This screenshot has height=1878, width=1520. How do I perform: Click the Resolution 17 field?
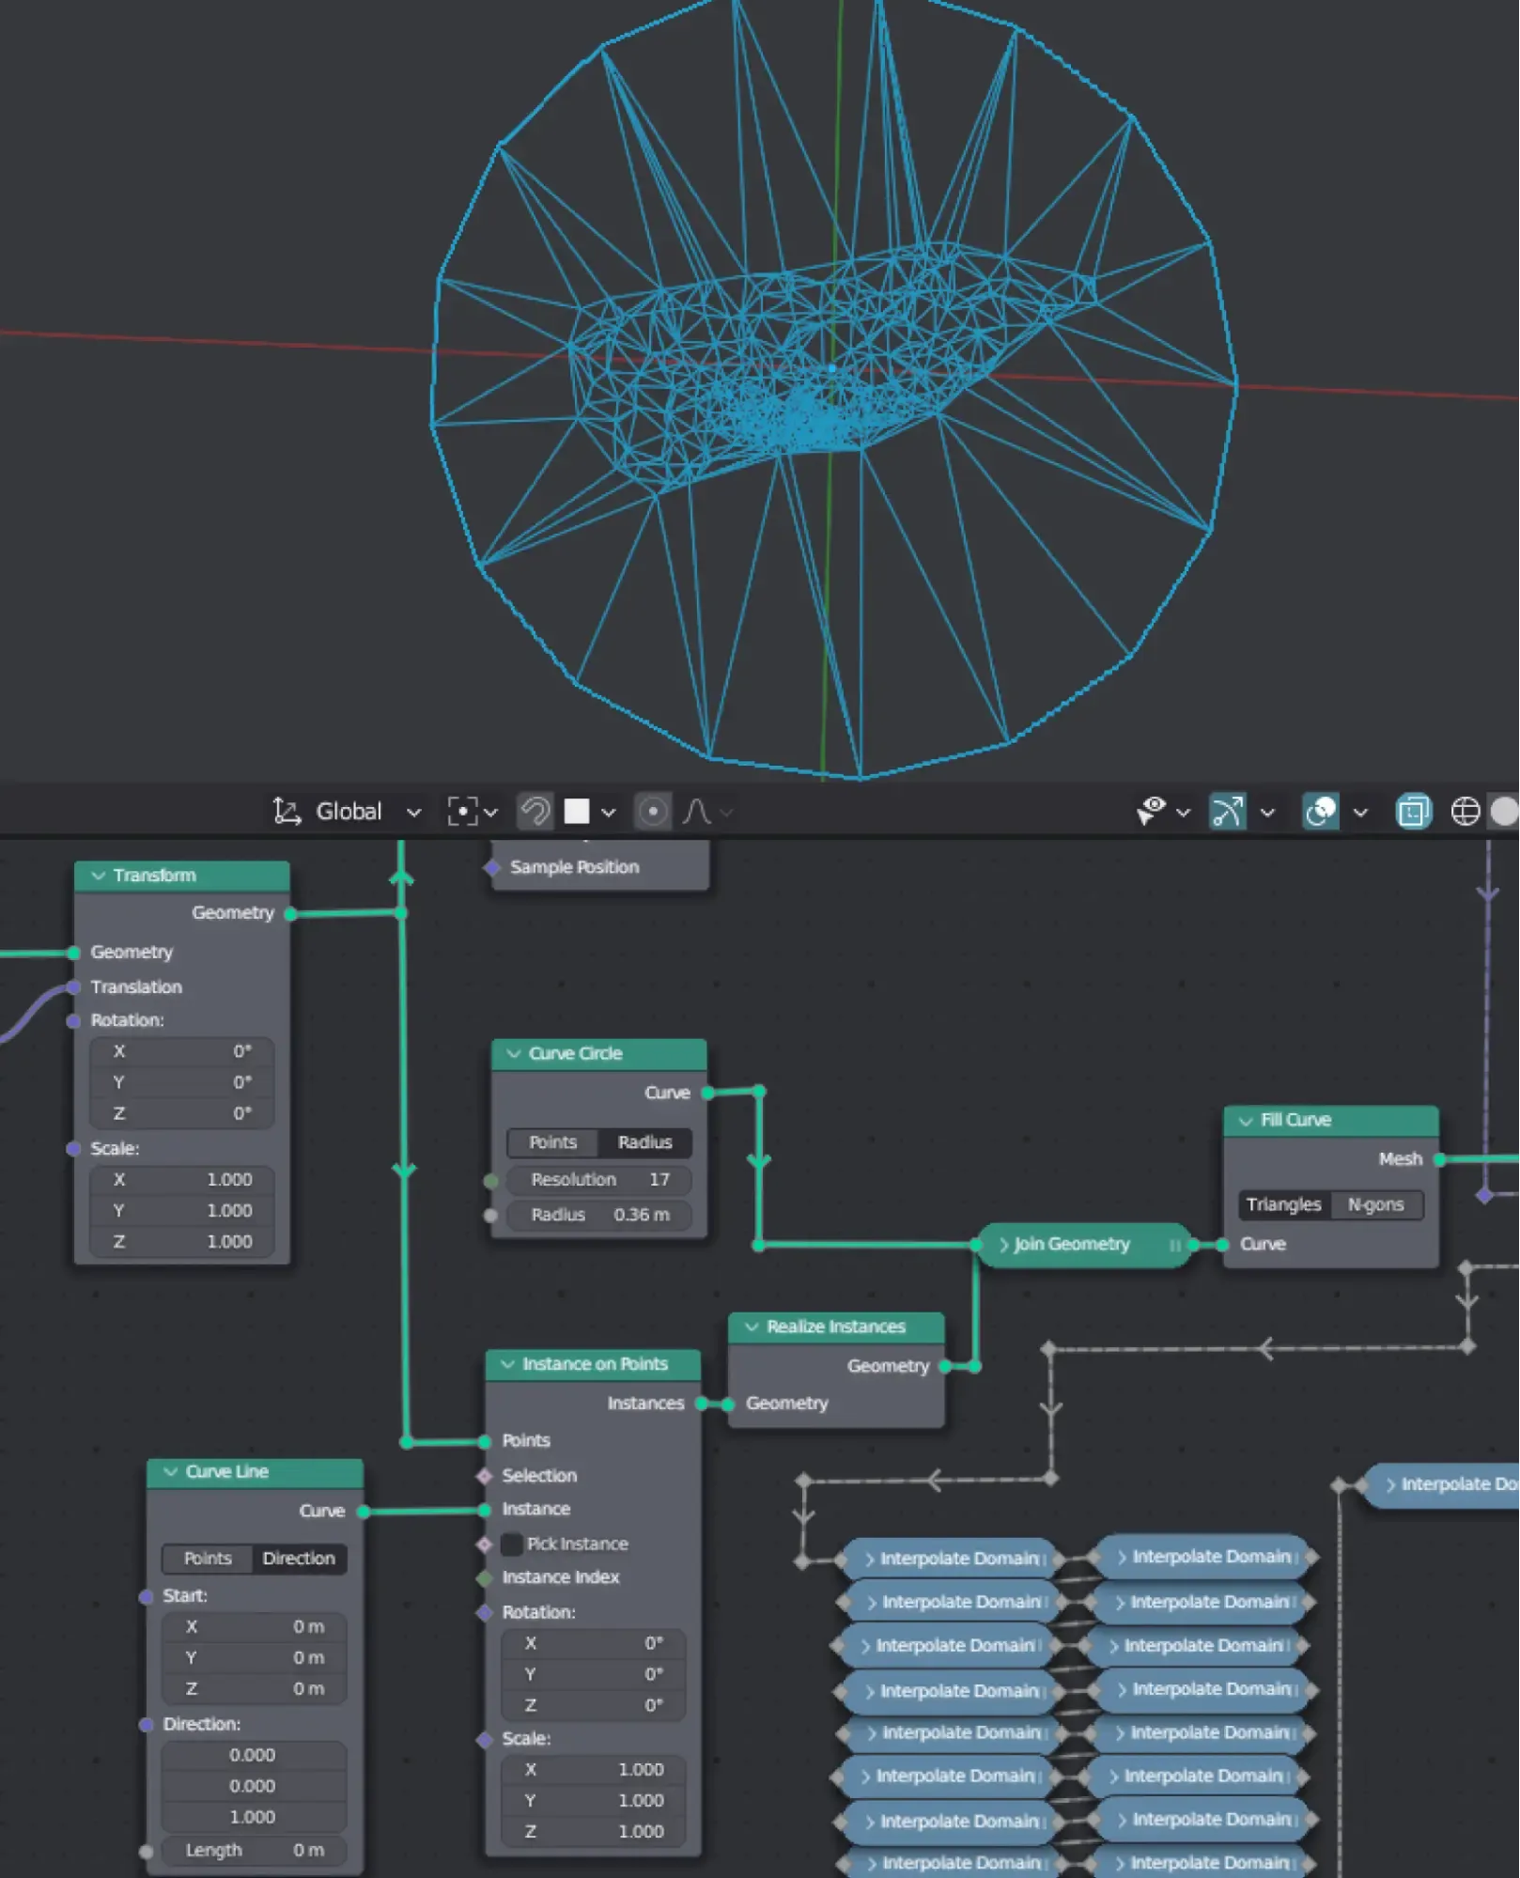coord(599,1179)
